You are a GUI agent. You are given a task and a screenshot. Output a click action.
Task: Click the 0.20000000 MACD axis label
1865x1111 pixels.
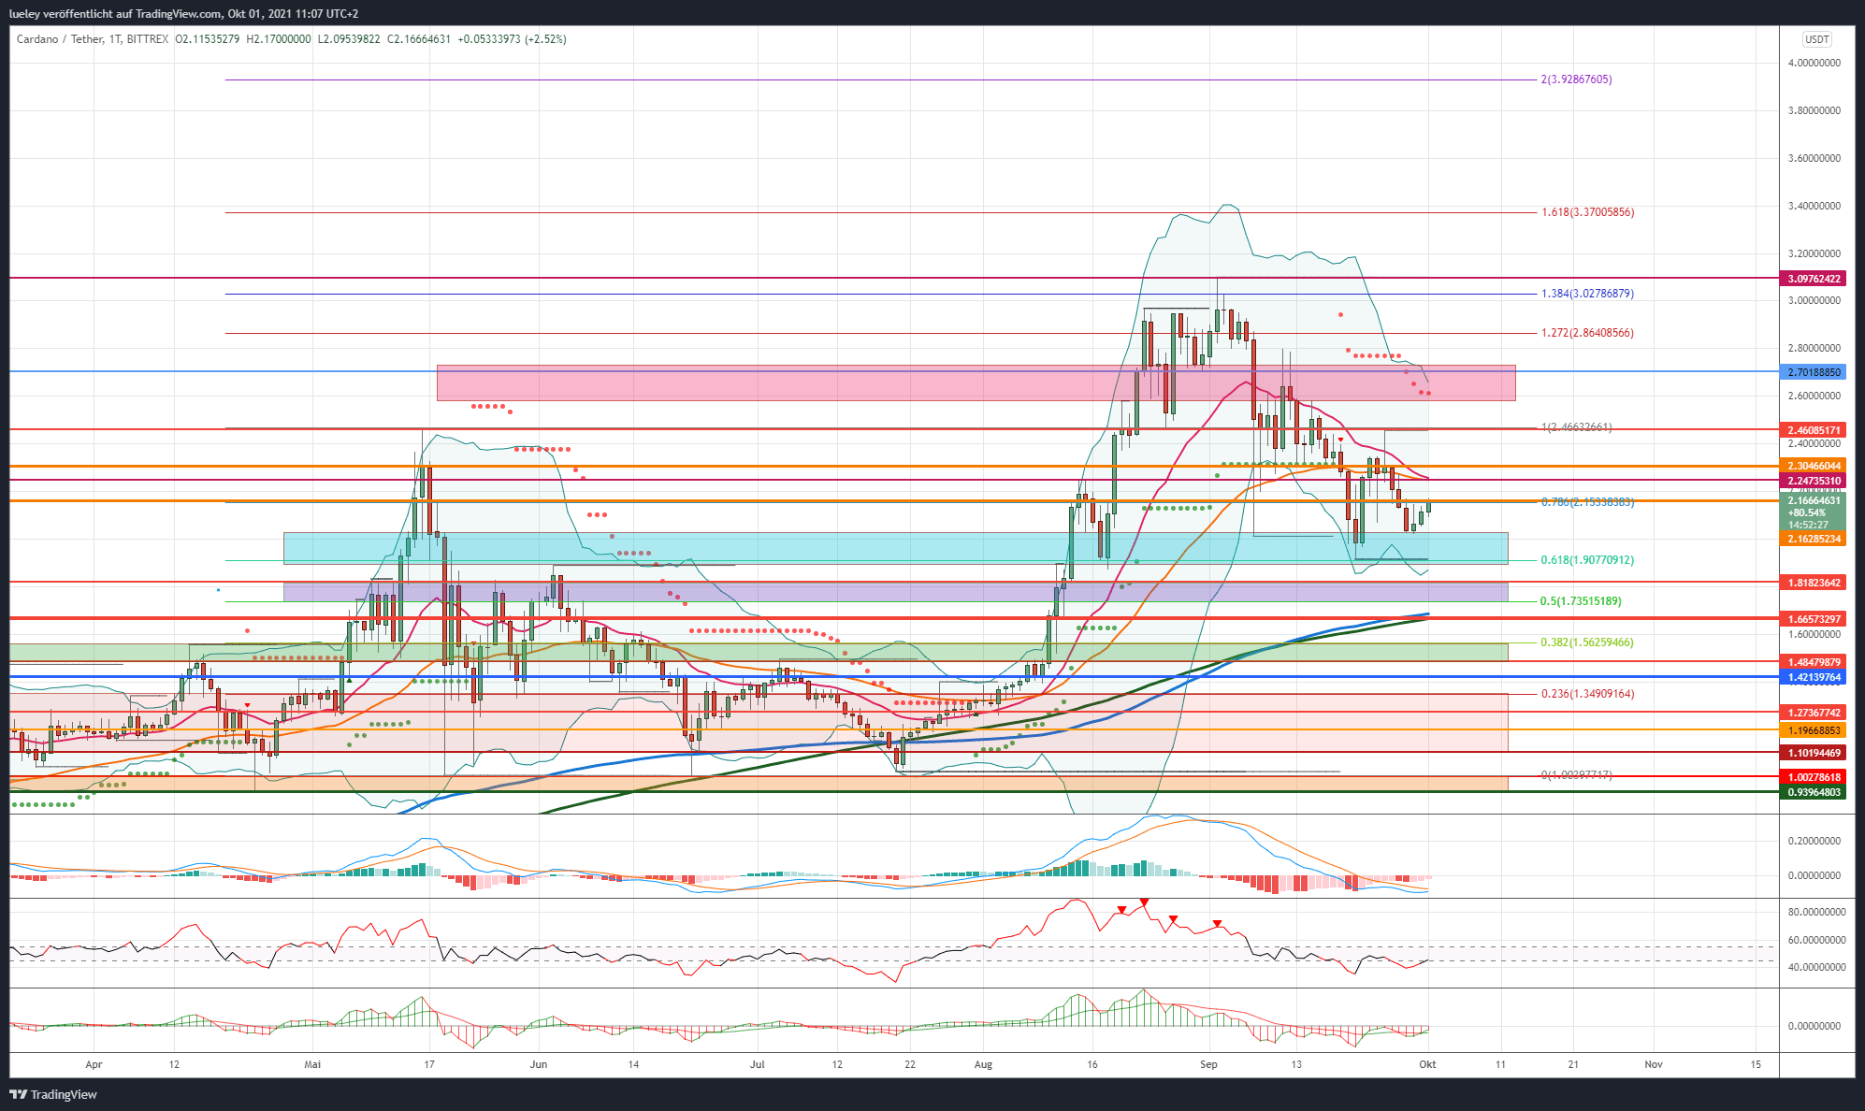coord(1814,841)
